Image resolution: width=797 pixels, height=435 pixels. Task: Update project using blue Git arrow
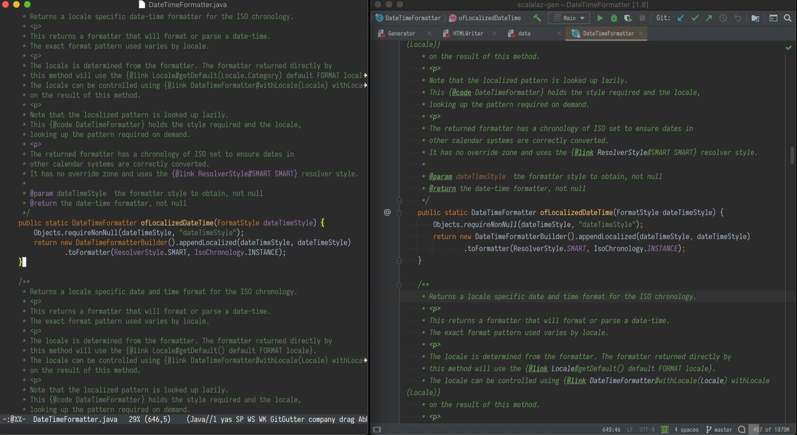coord(681,19)
